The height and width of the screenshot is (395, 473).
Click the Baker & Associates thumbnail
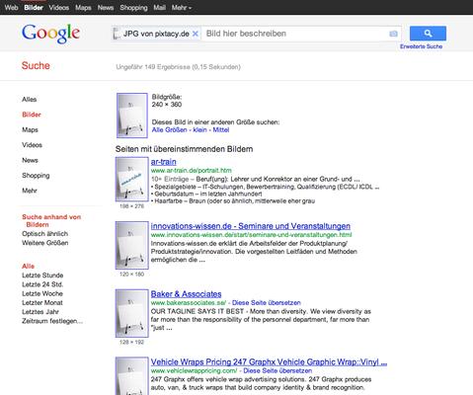pyautogui.click(x=131, y=313)
